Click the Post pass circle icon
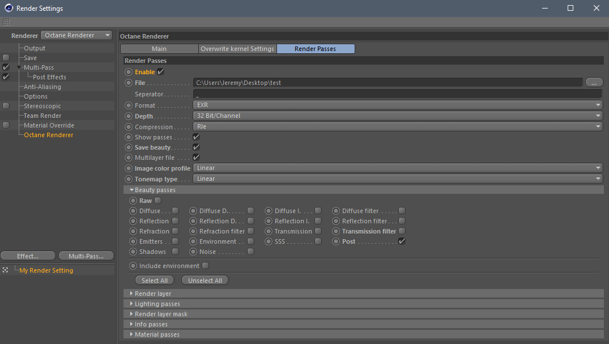The width and height of the screenshot is (609, 344). pyautogui.click(x=336, y=241)
